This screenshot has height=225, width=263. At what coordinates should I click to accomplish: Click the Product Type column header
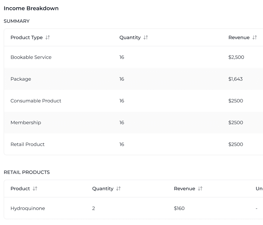(27, 38)
